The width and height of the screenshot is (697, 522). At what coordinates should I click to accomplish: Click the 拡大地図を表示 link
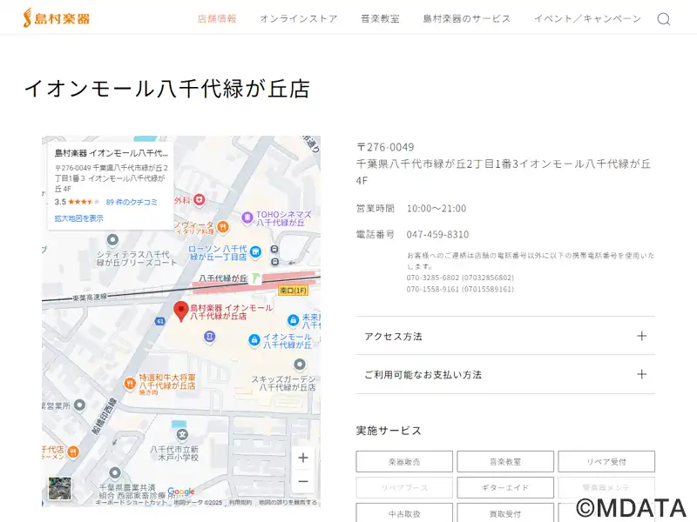coord(78,218)
